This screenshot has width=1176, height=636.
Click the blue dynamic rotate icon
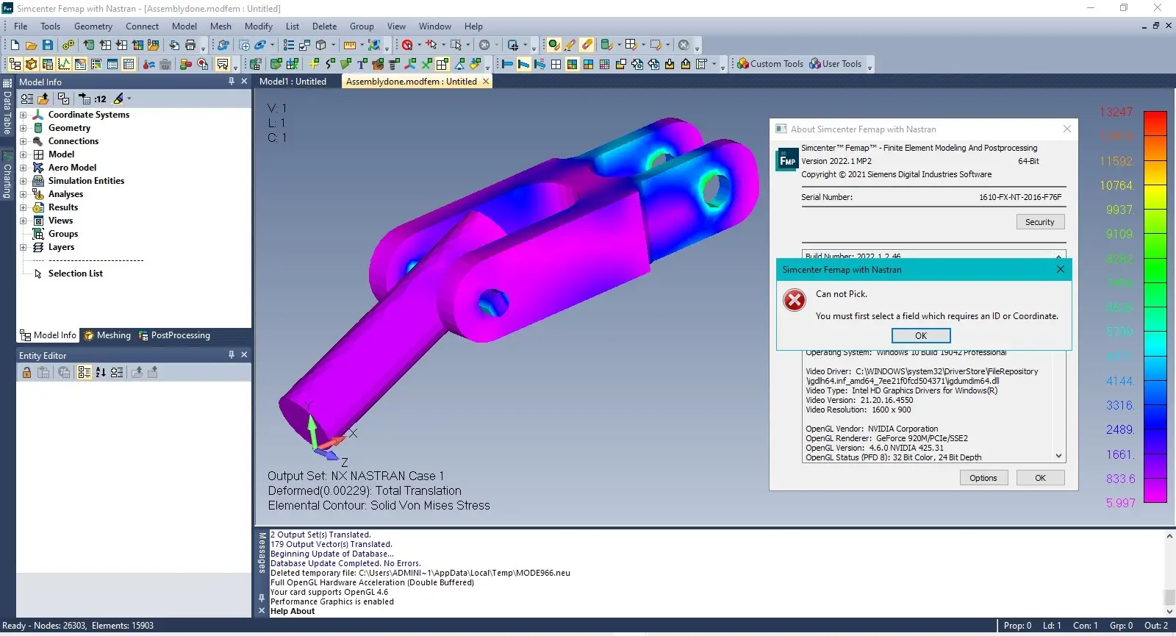260,46
